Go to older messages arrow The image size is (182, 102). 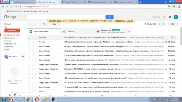(x=164, y=24)
